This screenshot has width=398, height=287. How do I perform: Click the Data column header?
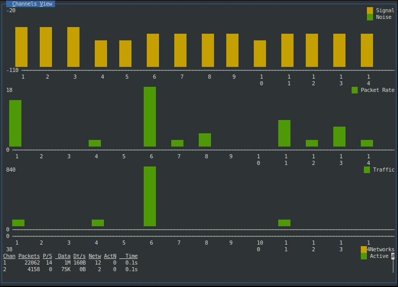64,256
